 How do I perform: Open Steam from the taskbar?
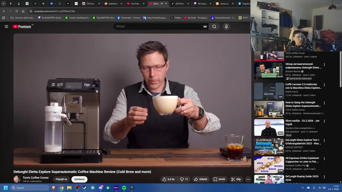click(85, 188)
